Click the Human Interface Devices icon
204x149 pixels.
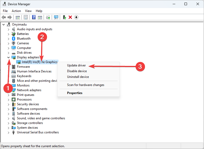14,71
